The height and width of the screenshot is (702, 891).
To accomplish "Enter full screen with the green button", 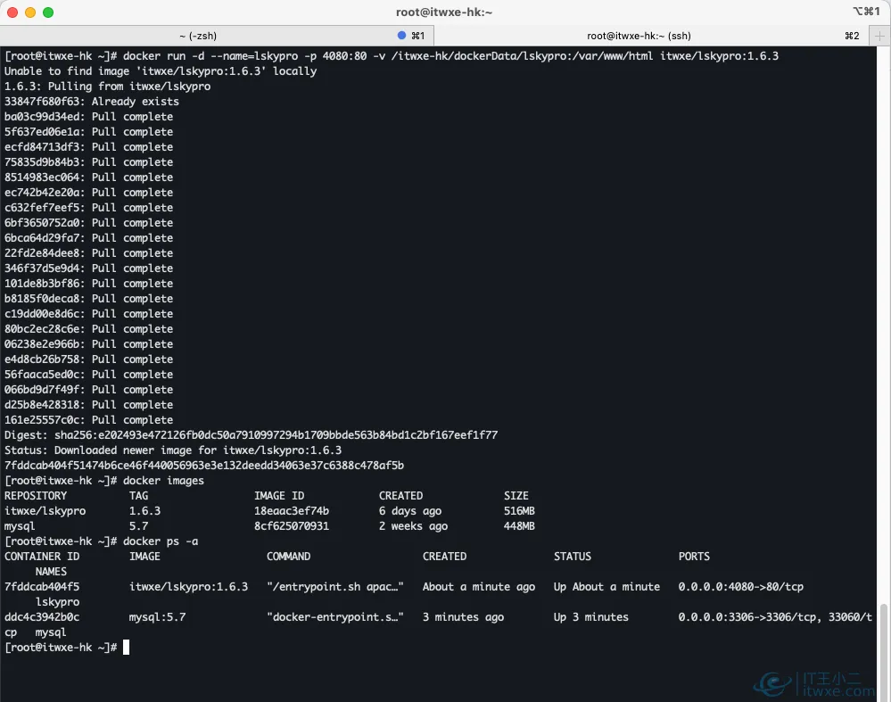I will tap(48, 12).
